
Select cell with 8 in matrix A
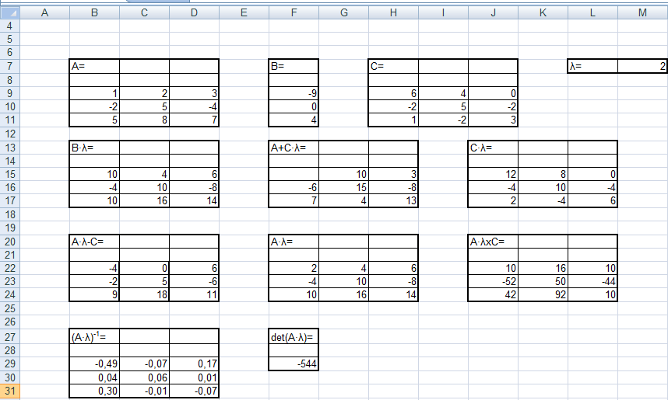144,120
